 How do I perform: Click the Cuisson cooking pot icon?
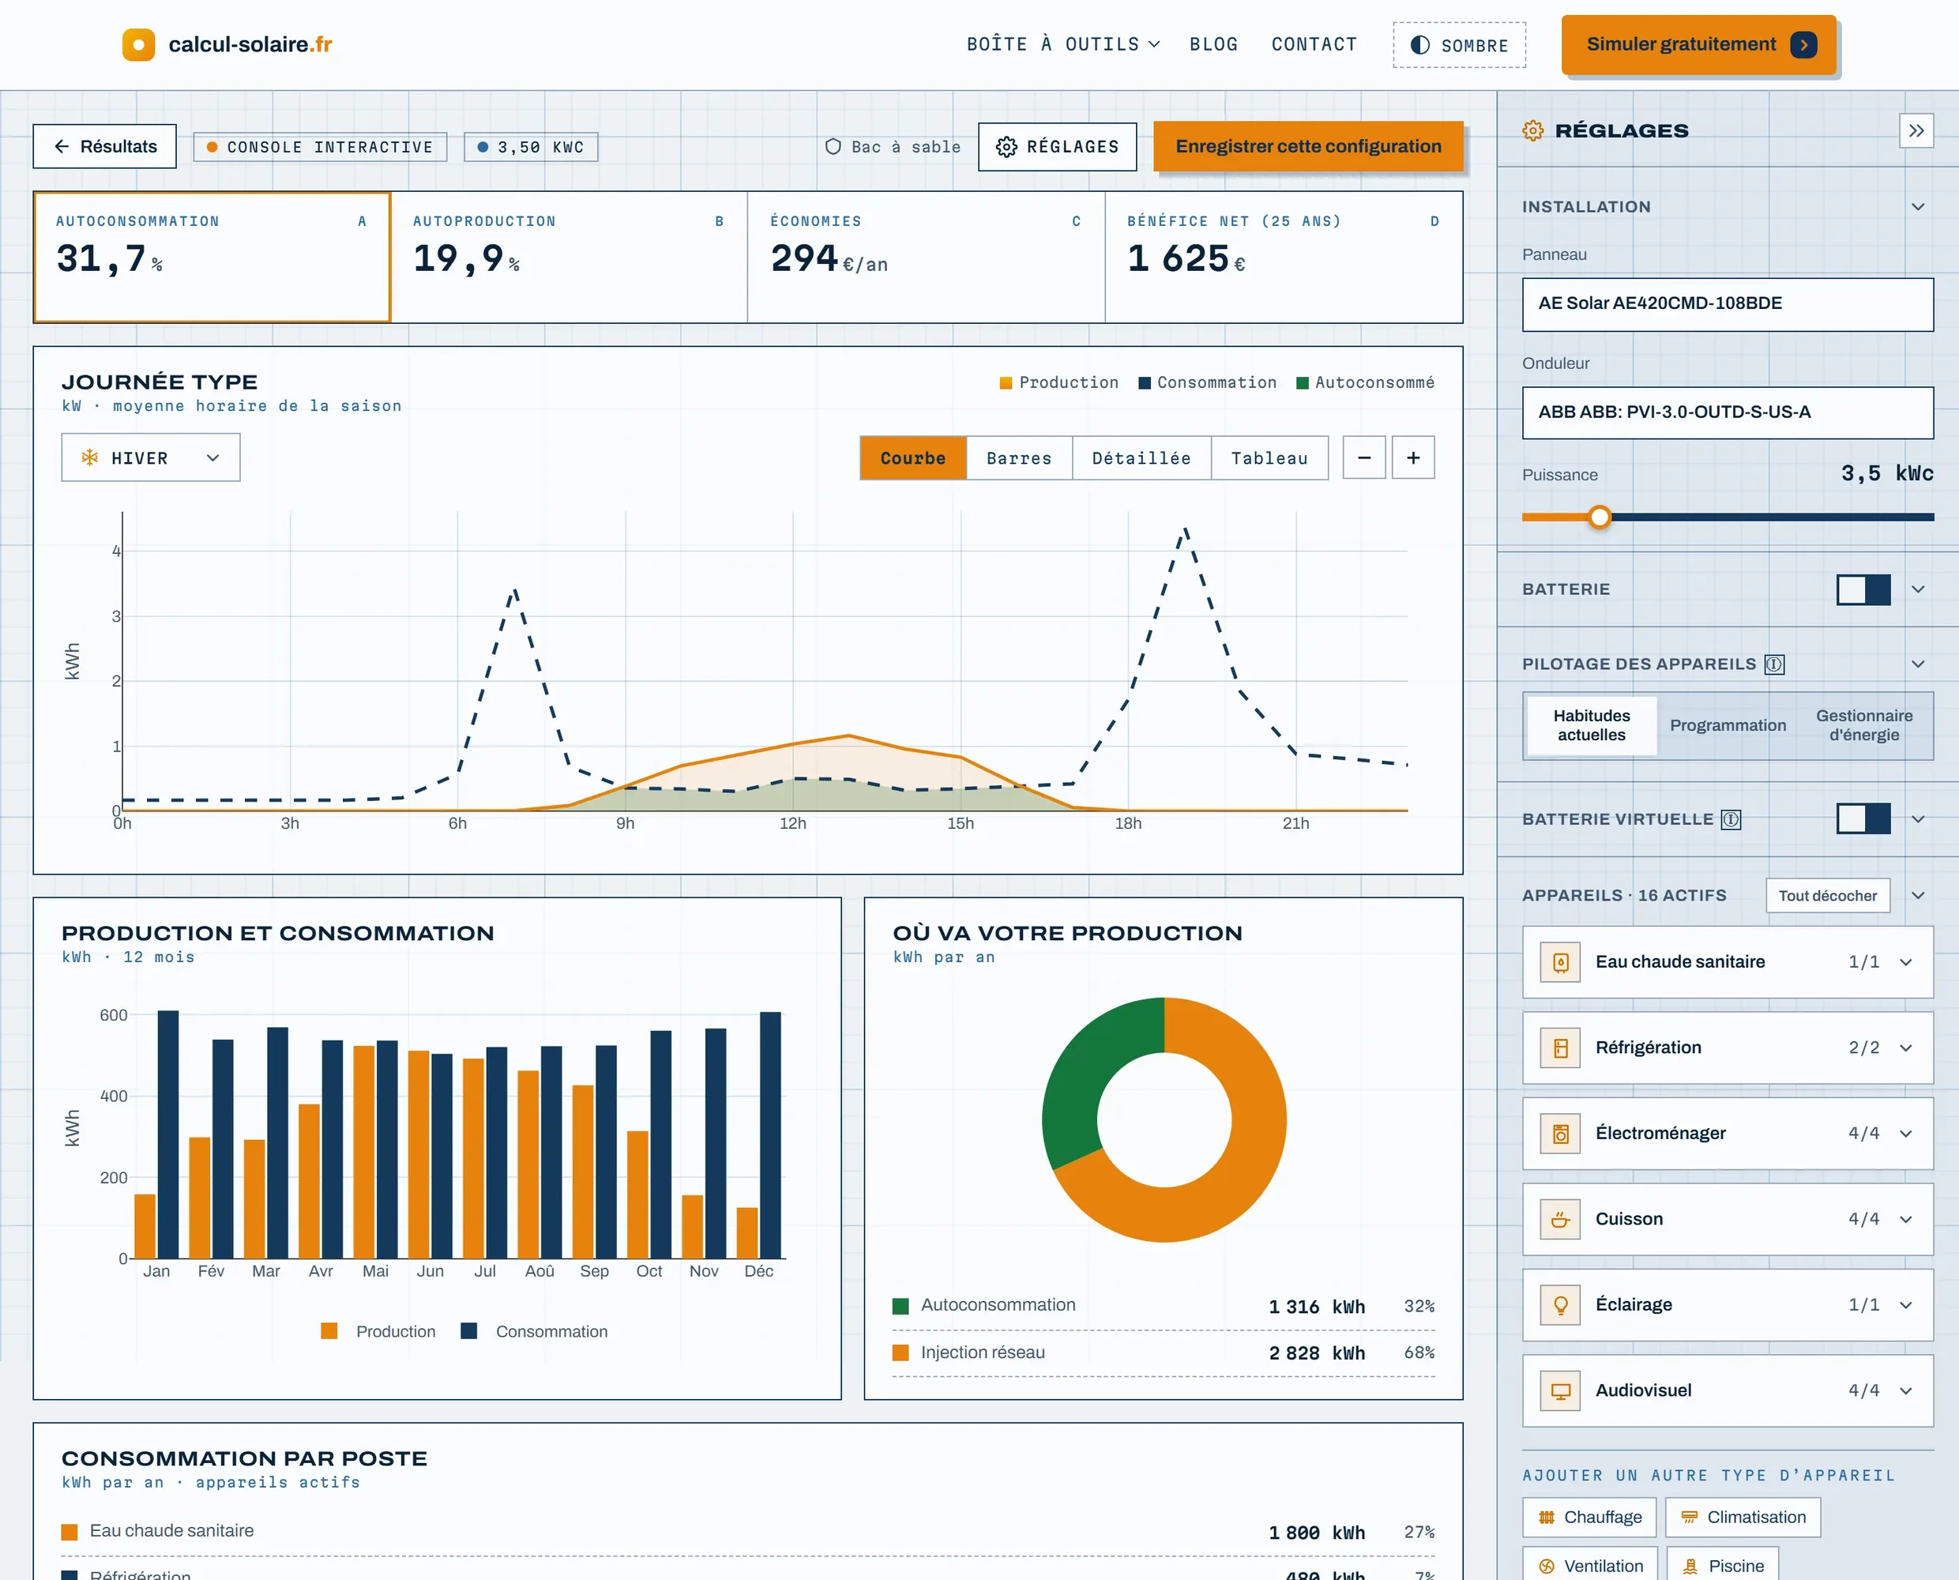(x=1560, y=1220)
